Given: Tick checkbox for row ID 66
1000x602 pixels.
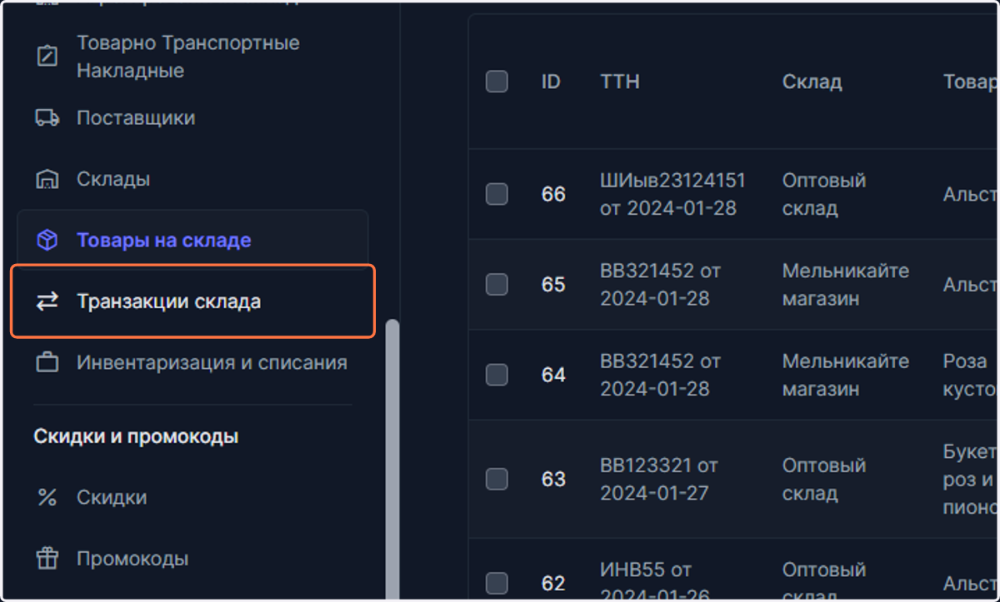Looking at the screenshot, I should (x=497, y=194).
